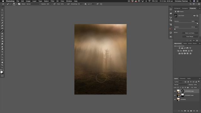The height and width of the screenshot is (113, 201).
Task: Add a Brightness/Contrast adjustment
Action: [179, 48]
